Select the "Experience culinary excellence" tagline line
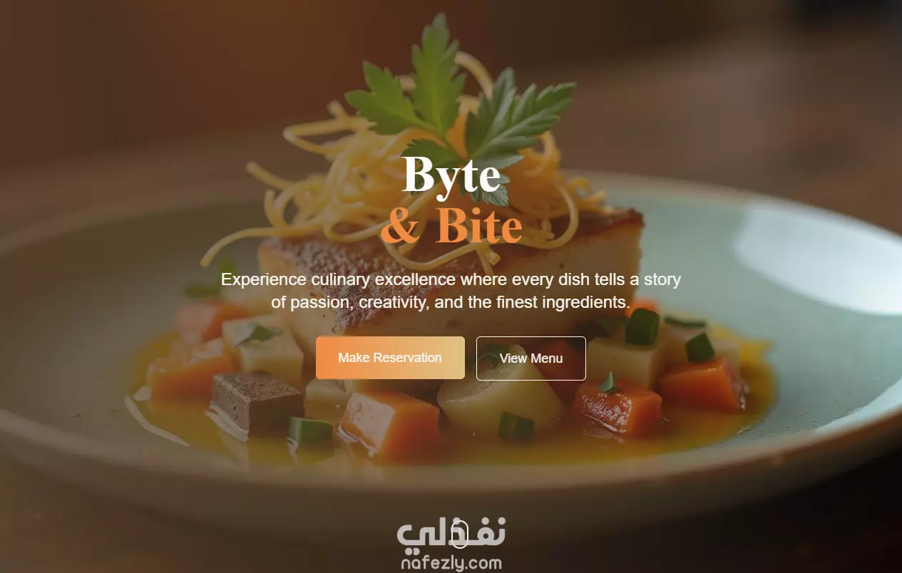This screenshot has height=573, width=902. pos(451,279)
